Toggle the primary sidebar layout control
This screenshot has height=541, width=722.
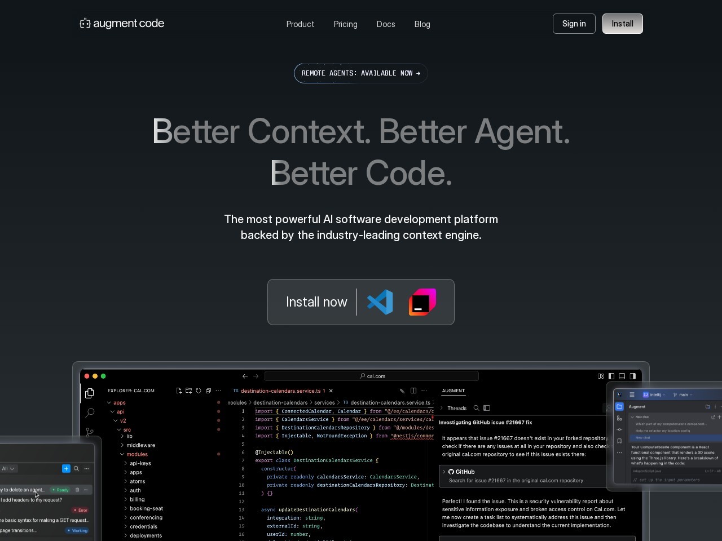click(x=611, y=376)
